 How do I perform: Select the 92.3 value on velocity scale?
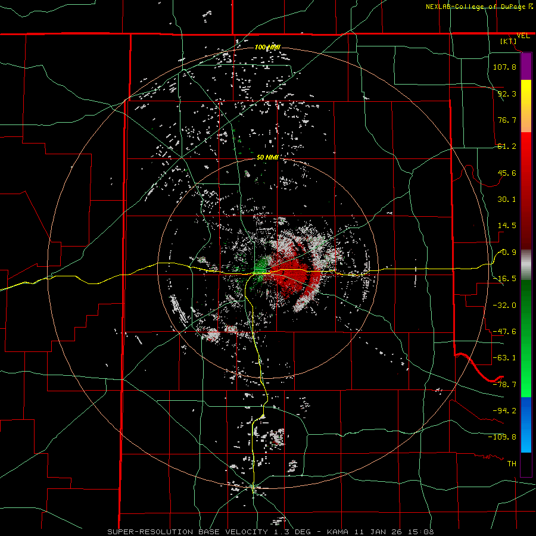[507, 94]
